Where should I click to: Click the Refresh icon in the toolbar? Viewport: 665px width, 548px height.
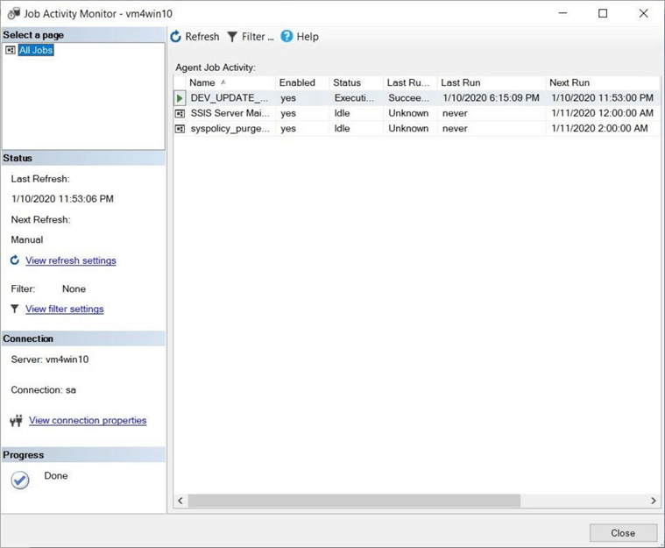click(176, 37)
